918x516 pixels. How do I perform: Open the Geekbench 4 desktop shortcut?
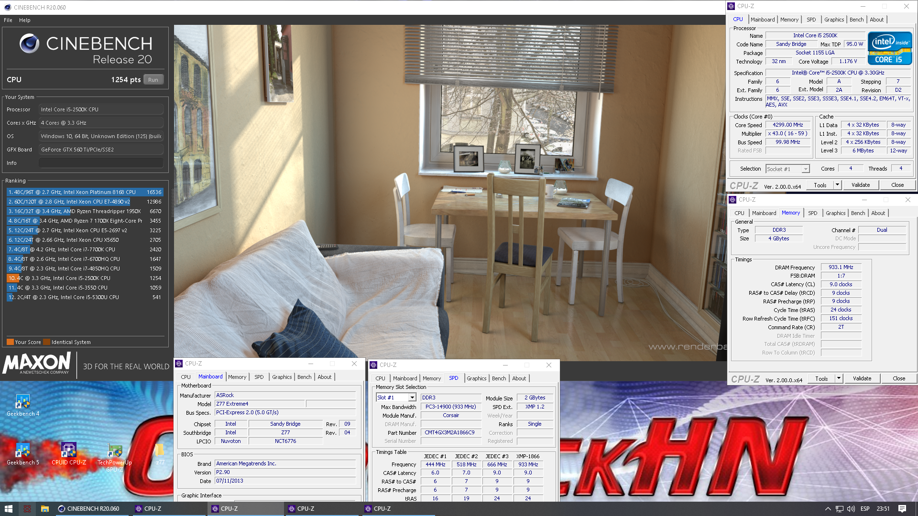pyautogui.click(x=23, y=405)
